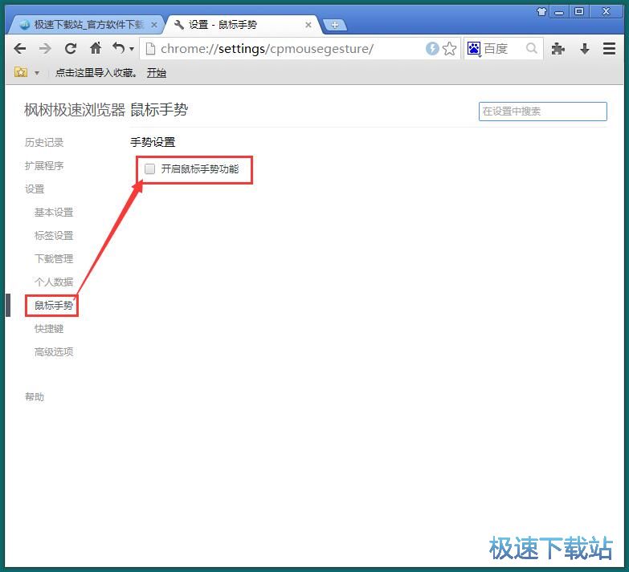Open undo closed tabs dropdown arrow

(132, 49)
